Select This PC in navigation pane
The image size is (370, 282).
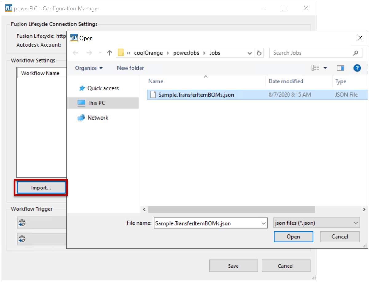click(96, 103)
